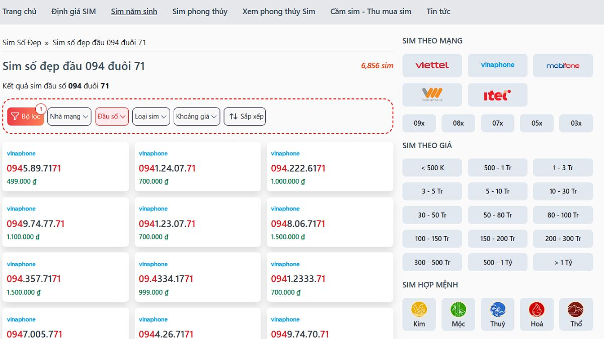Select the Mộc element icon

tap(459, 314)
